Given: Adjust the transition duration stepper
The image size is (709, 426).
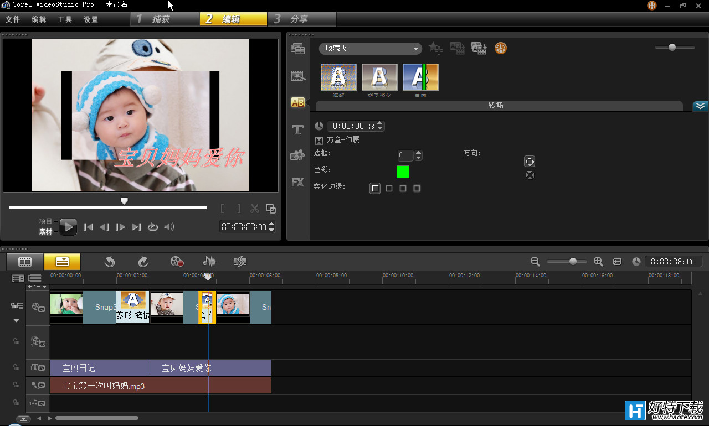Looking at the screenshot, I should 380,126.
